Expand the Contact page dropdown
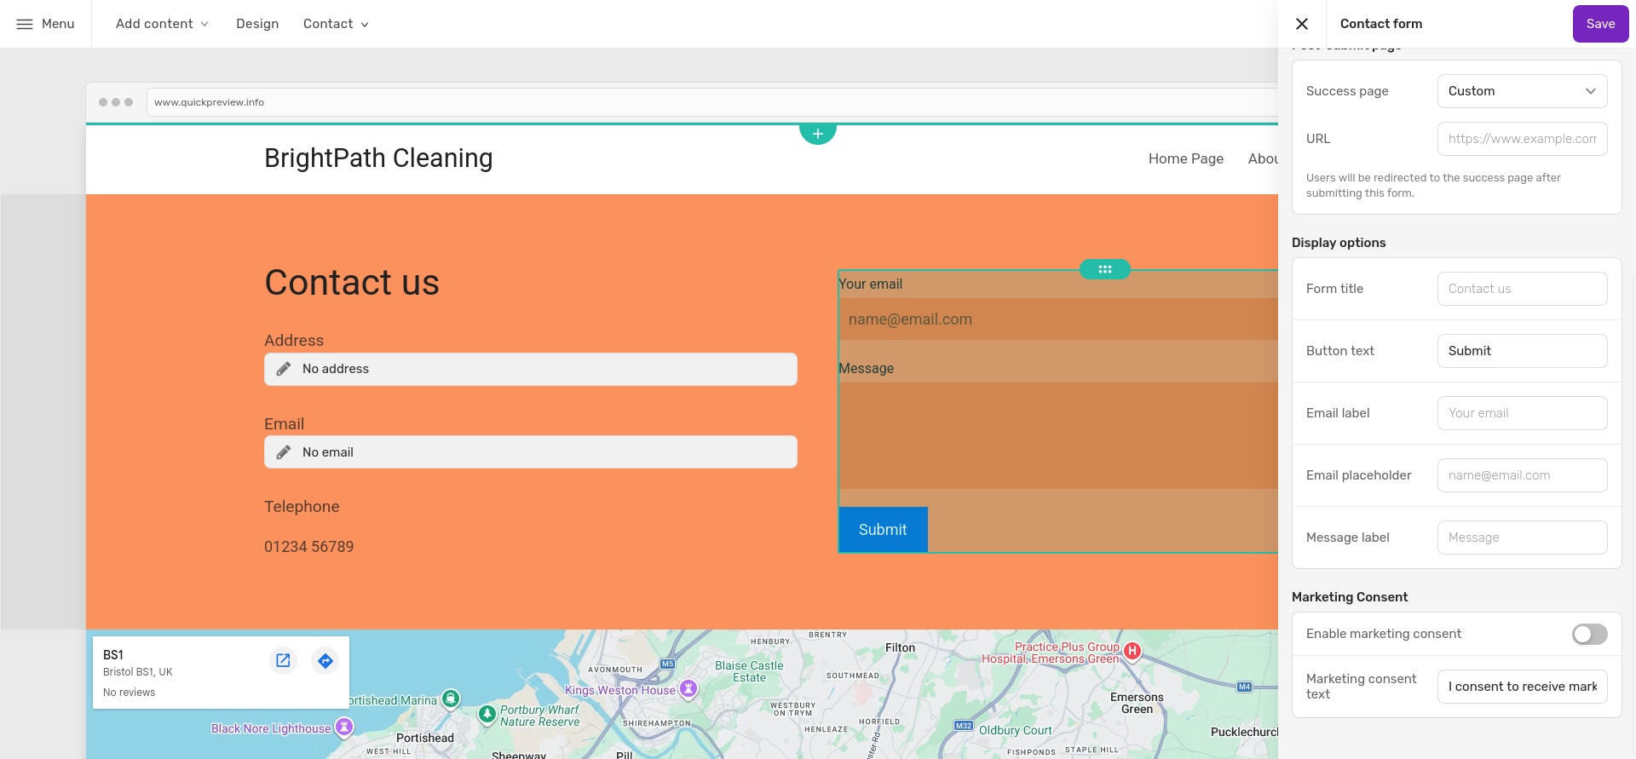Screen dimensions: 1636x759 point(336,24)
